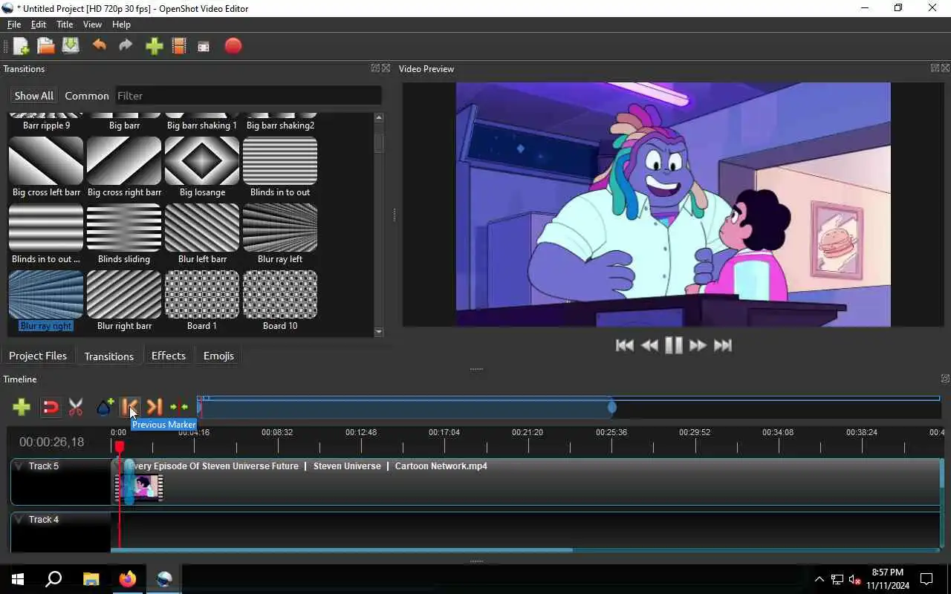Float the Transitions panel
Viewport: 951px width, 594px height.
(x=375, y=68)
